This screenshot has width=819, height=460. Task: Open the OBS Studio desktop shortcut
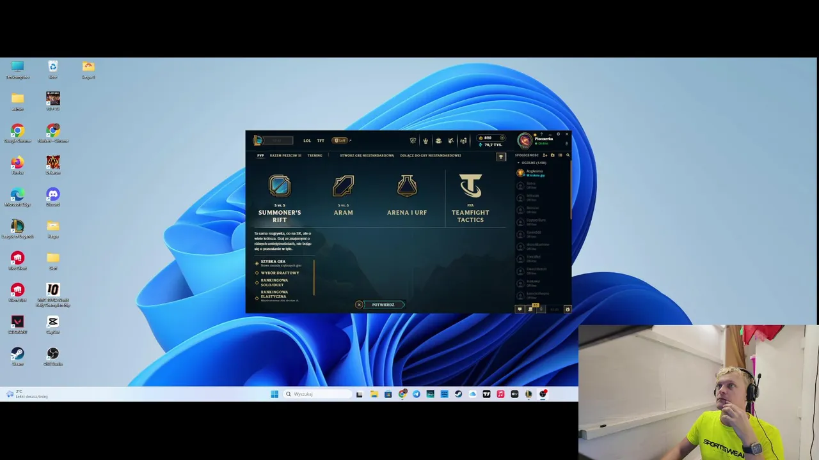point(53,356)
